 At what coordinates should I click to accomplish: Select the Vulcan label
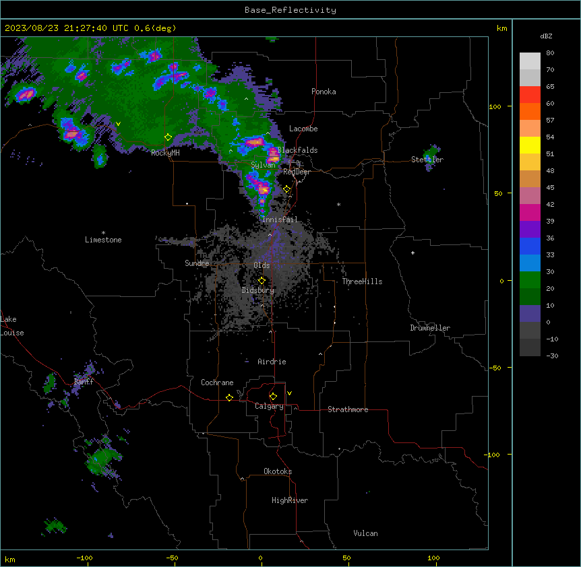click(365, 533)
